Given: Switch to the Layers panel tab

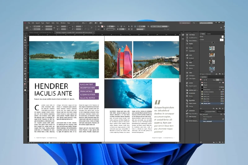Looking at the screenshot, I should (209, 34).
